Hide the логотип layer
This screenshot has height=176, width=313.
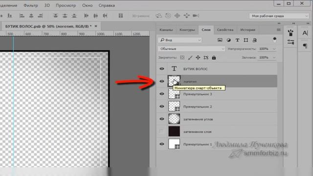(x=162, y=81)
